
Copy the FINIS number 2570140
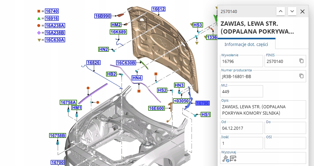301,61
